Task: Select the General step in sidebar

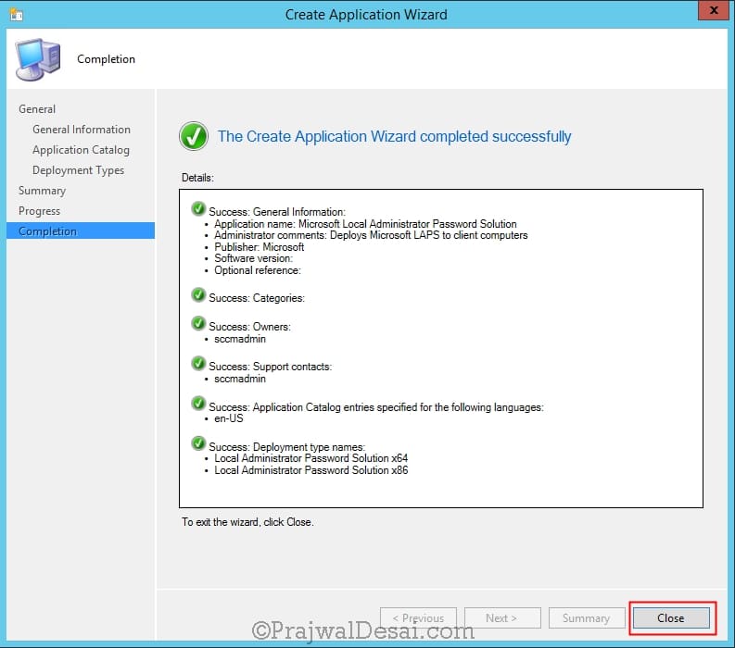Action: tap(37, 109)
